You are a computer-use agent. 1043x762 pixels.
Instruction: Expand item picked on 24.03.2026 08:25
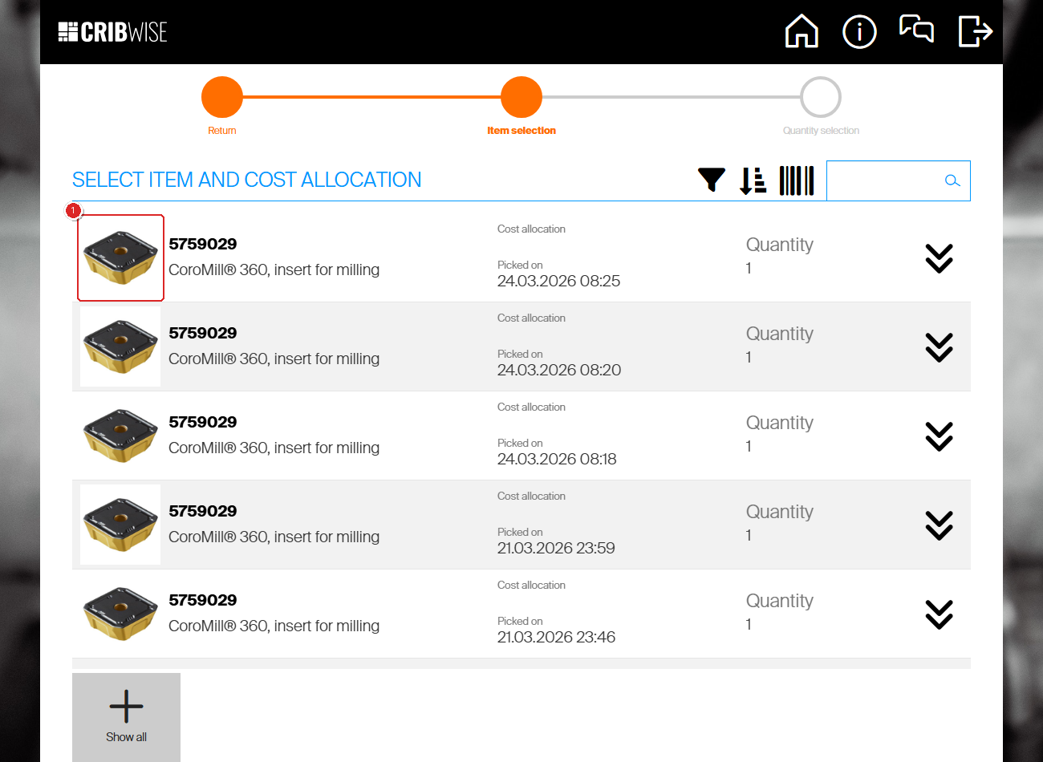pos(939,258)
